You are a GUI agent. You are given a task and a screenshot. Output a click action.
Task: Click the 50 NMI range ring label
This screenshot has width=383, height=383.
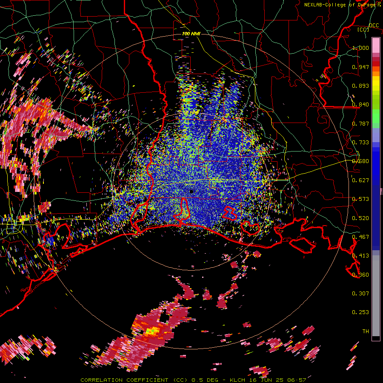click(191, 113)
